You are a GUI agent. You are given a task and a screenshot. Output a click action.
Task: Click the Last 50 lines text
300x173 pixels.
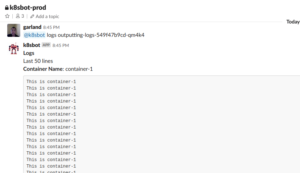(x=38, y=61)
